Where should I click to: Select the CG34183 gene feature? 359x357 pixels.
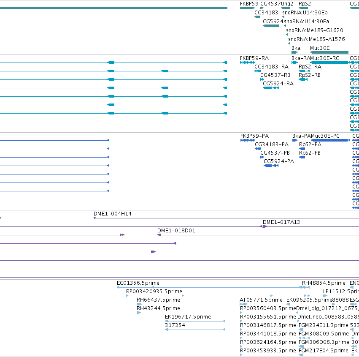tap(257, 17)
